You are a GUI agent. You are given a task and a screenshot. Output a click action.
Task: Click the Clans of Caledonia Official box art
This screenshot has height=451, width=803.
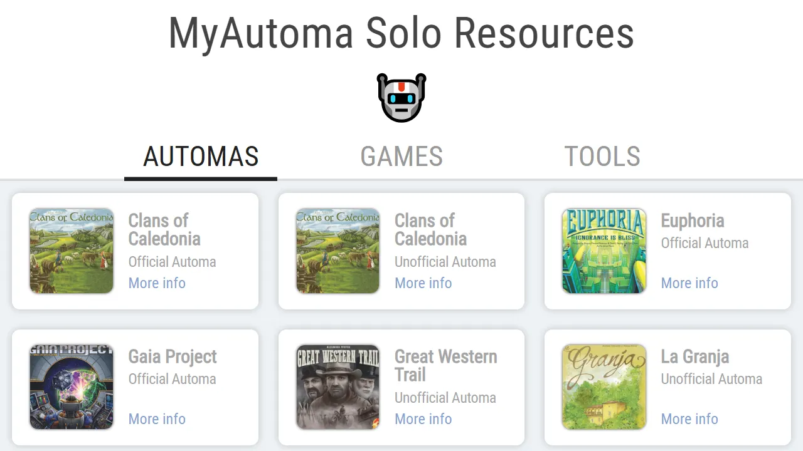point(71,251)
